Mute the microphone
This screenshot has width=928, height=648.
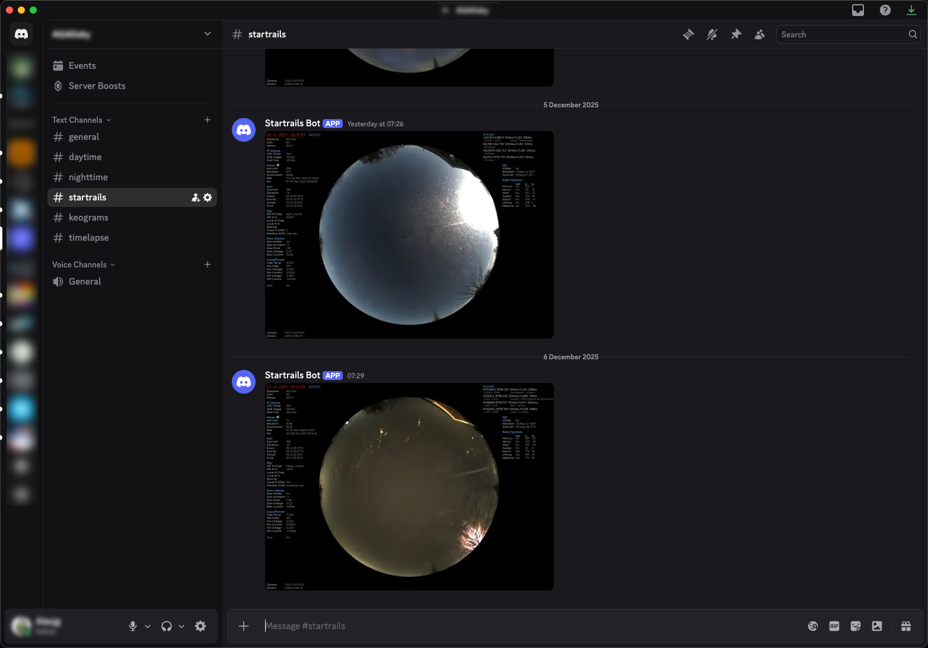tap(133, 626)
